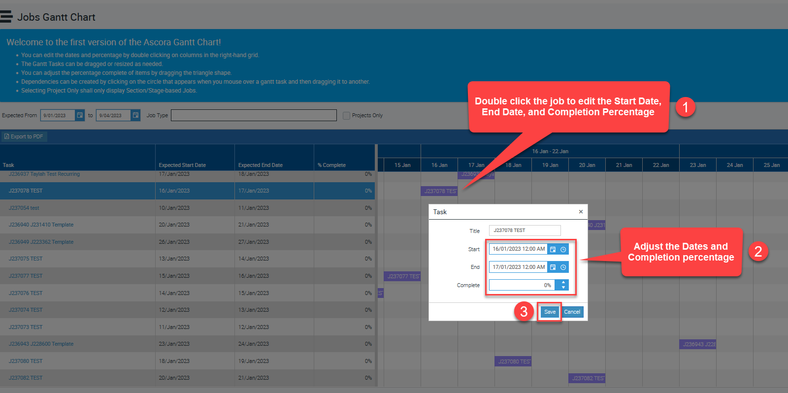
Task: Sort by % Complete column header
Action: [331, 165]
